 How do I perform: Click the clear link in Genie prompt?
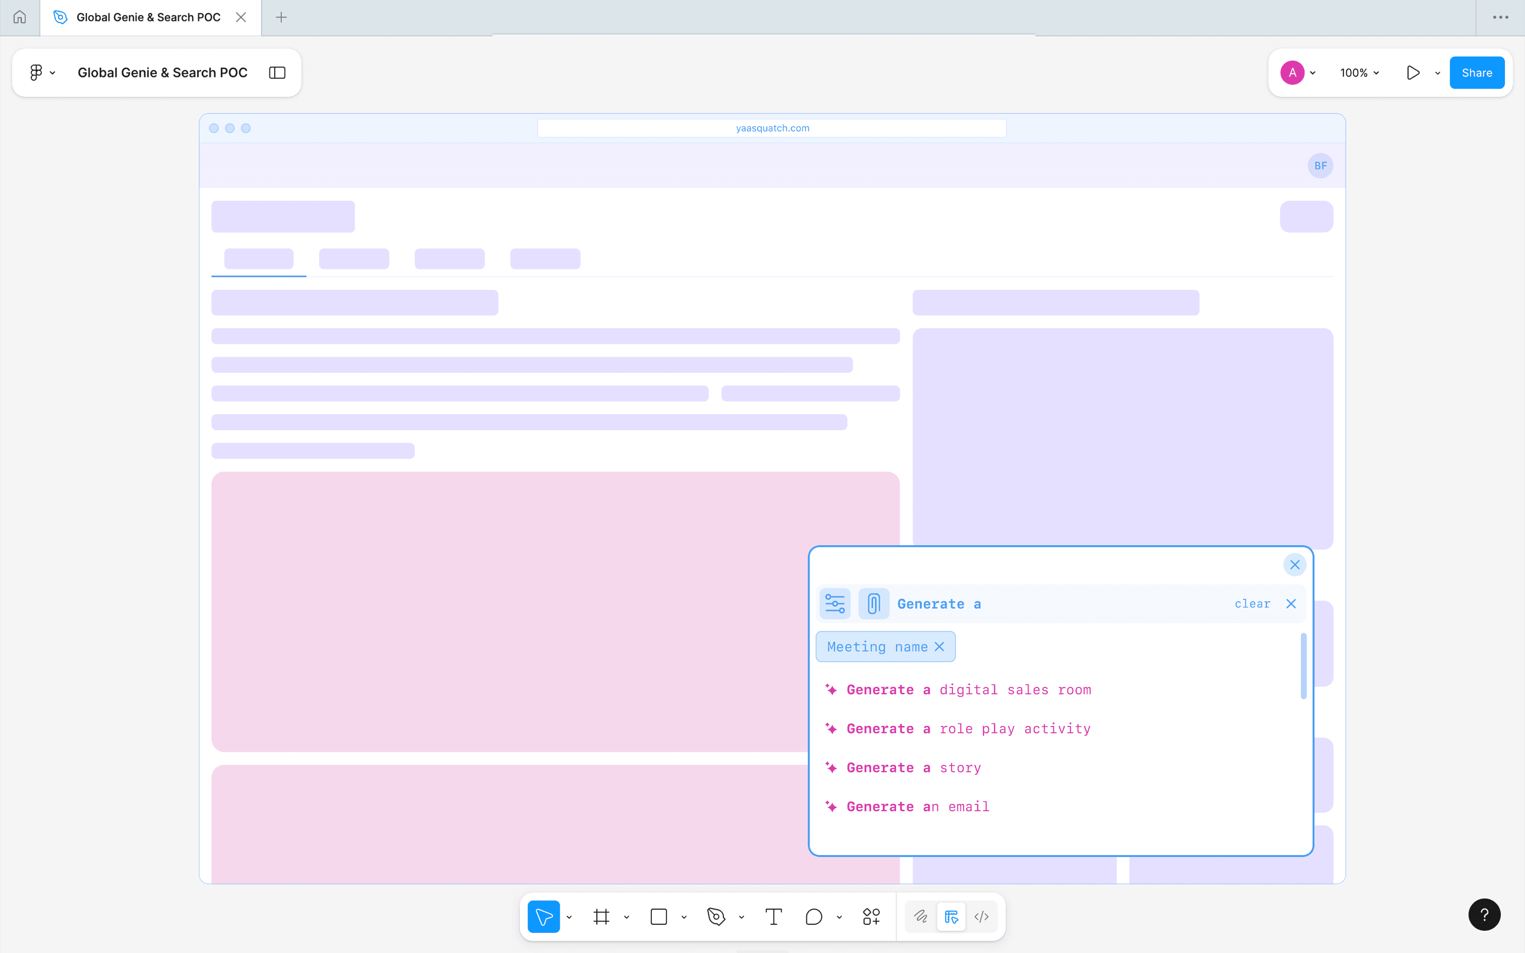(1252, 604)
